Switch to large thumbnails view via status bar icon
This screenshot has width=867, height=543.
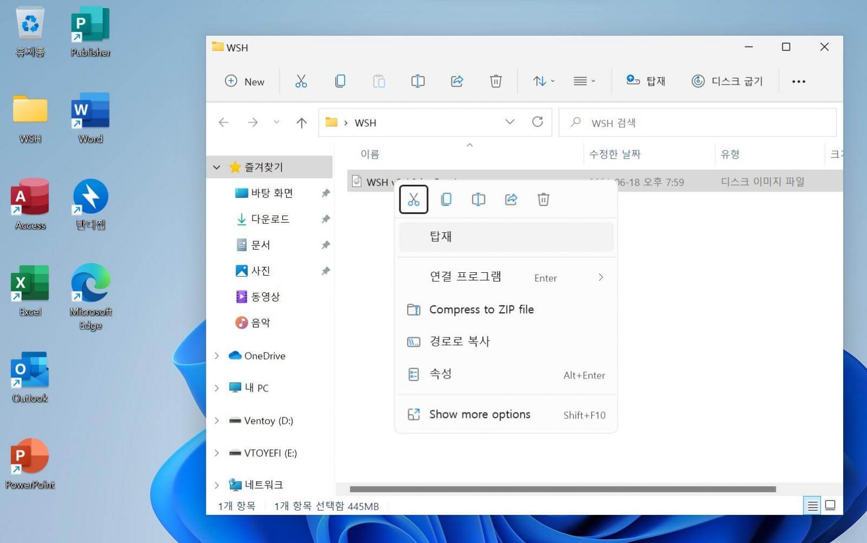pos(830,506)
